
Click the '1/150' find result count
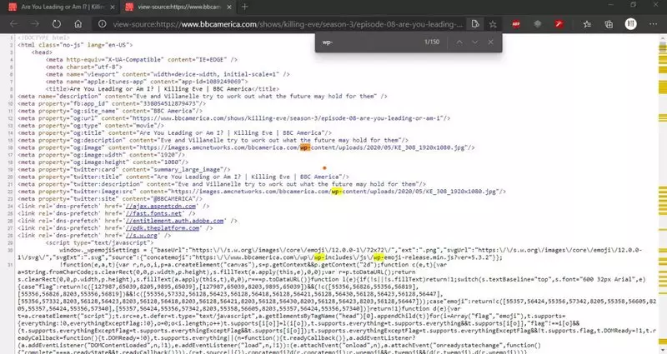[432, 42]
